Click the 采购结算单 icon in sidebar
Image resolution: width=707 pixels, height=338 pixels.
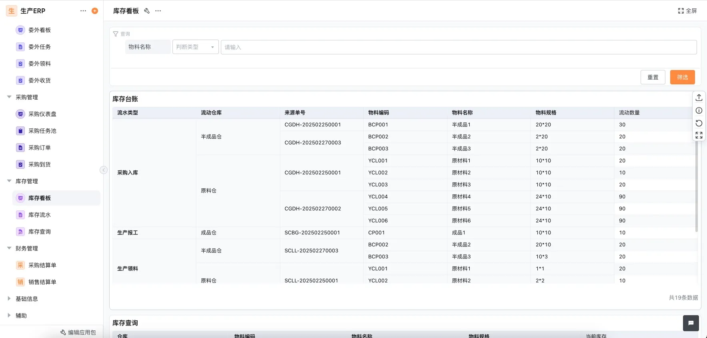click(x=20, y=265)
